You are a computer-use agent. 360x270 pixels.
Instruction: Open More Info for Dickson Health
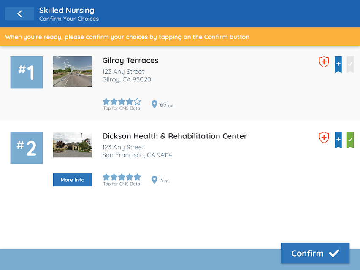(x=72, y=180)
